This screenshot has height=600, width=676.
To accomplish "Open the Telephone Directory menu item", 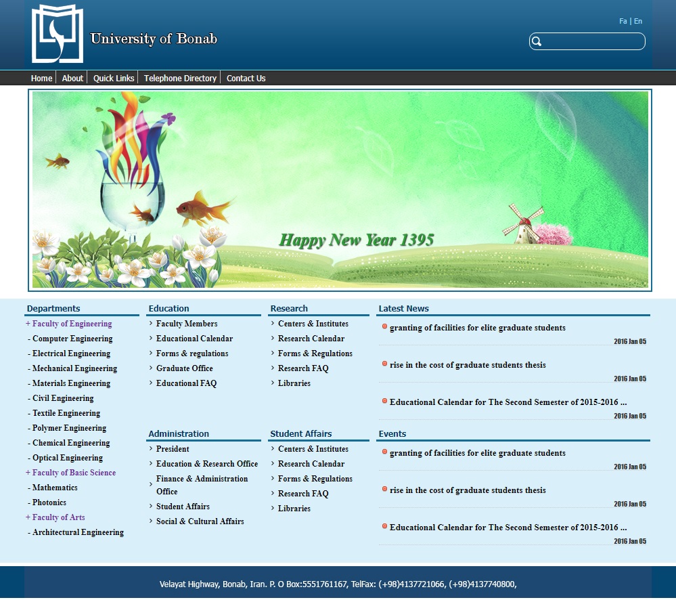I will coord(180,78).
